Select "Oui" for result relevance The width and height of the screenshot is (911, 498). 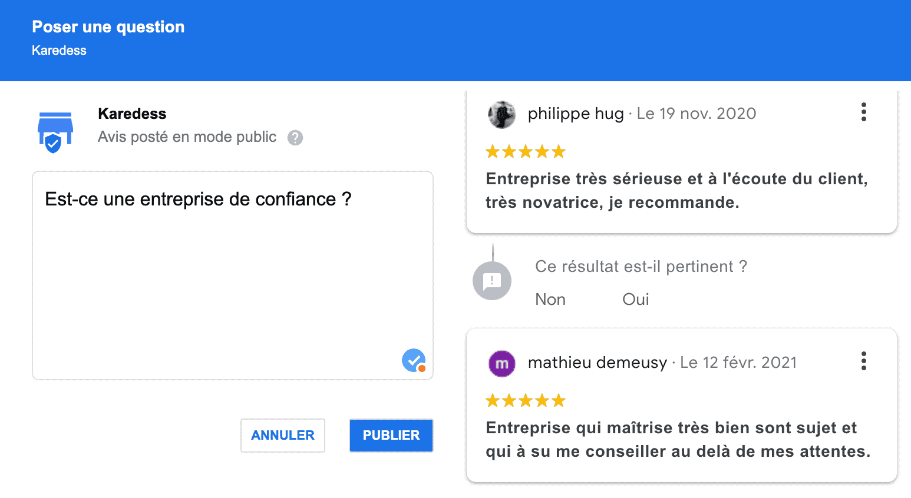click(x=635, y=299)
